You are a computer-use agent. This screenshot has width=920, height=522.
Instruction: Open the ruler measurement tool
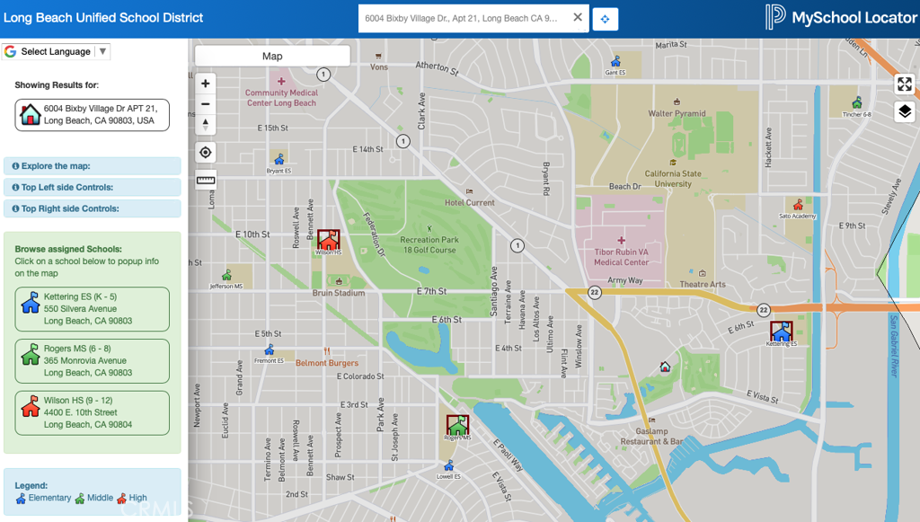pyautogui.click(x=205, y=180)
